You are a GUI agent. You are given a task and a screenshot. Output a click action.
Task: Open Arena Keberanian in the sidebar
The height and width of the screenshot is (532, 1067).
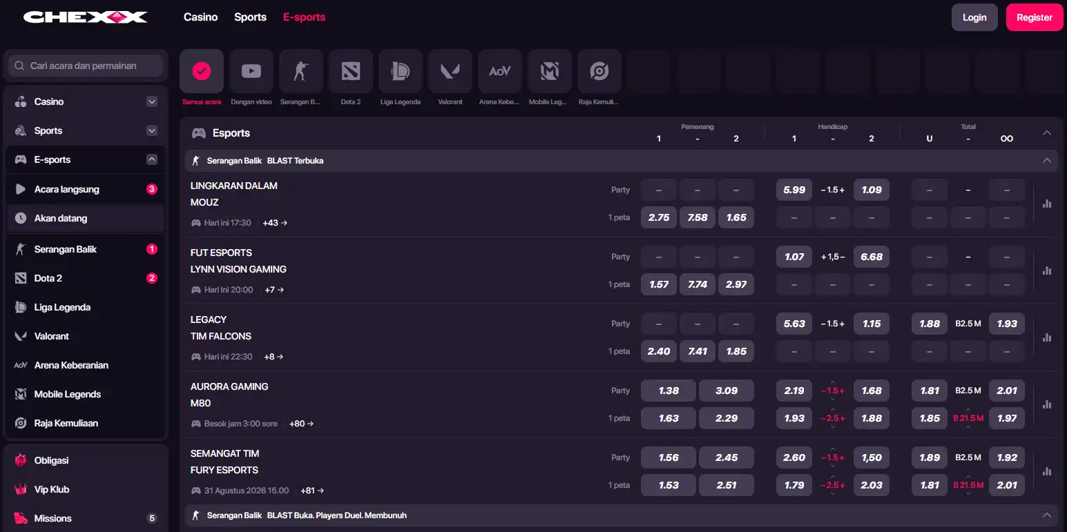[86, 365]
